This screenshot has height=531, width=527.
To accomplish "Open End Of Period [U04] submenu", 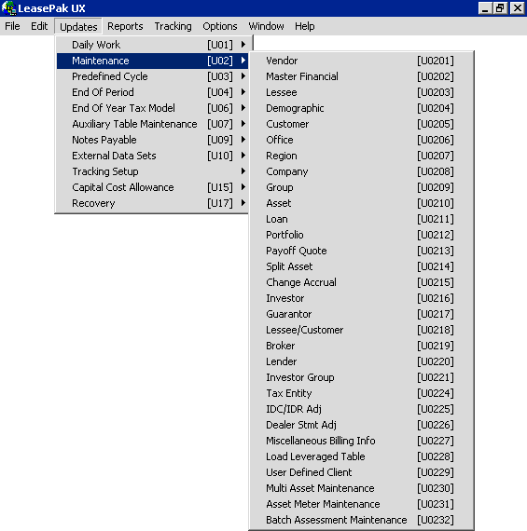I will pos(152,92).
